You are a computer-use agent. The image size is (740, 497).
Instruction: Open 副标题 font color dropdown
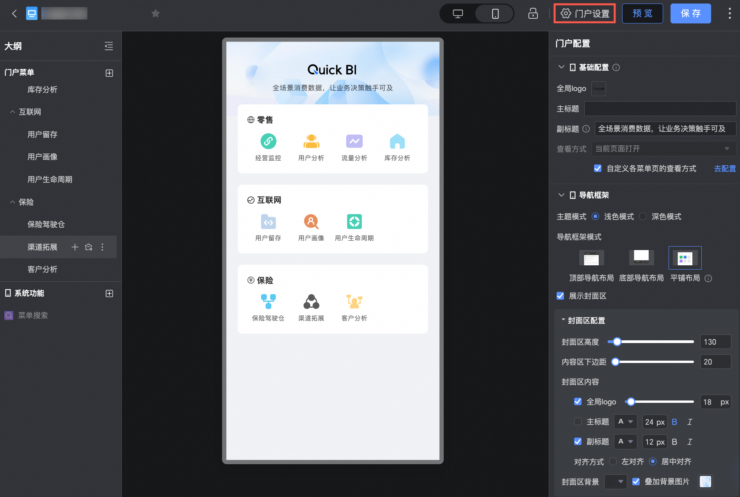tap(625, 442)
